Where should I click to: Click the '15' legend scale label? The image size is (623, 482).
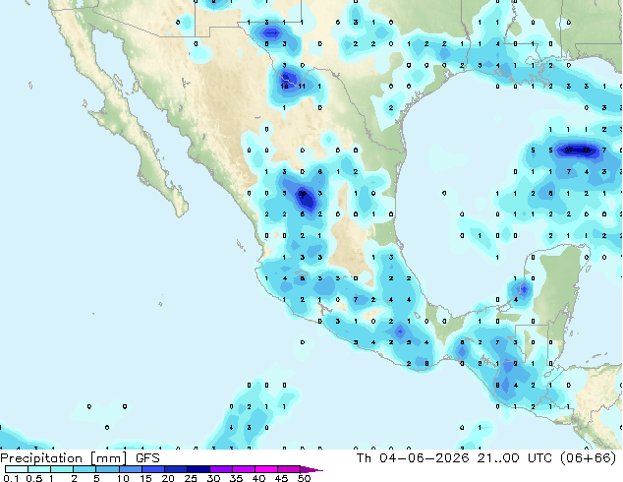(145, 478)
